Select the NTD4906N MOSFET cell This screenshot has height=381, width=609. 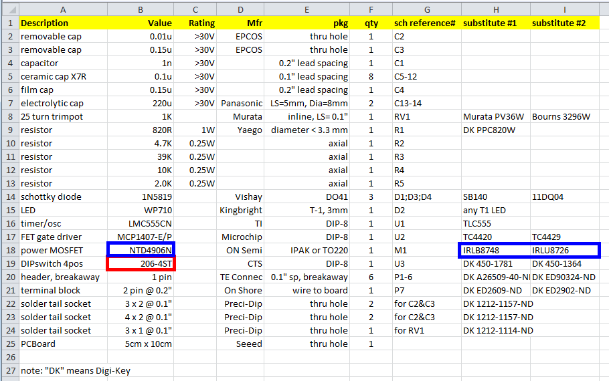[141, 250]
